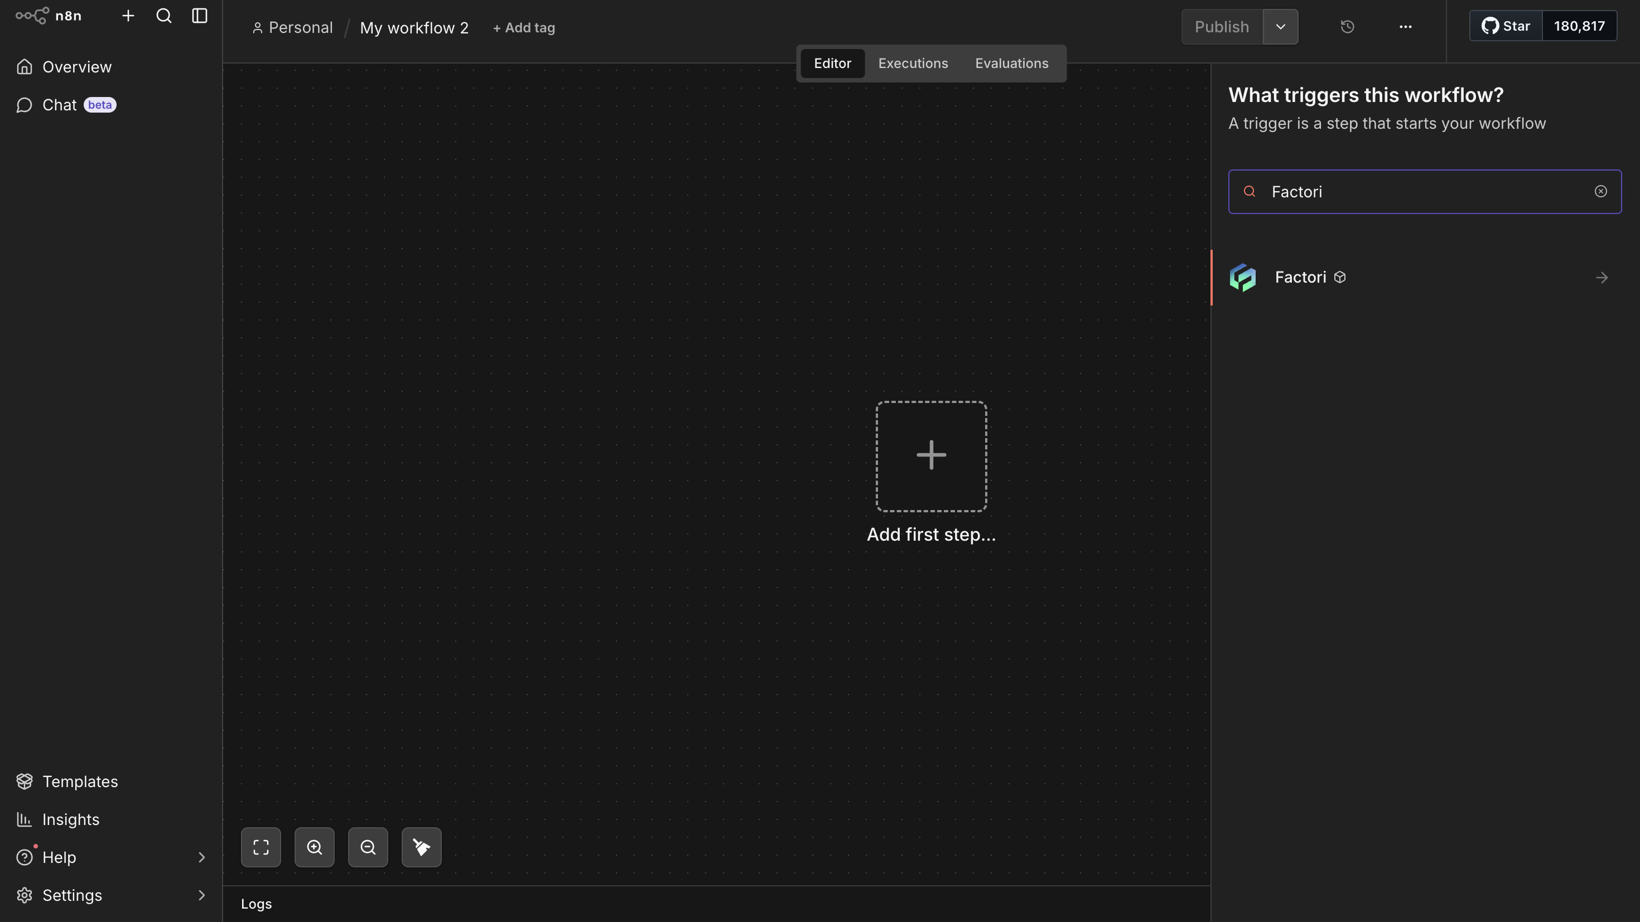Viewport: 1640px width, 922px height.
Task: Zoom in on the canvas
Action: click(315, 847)
